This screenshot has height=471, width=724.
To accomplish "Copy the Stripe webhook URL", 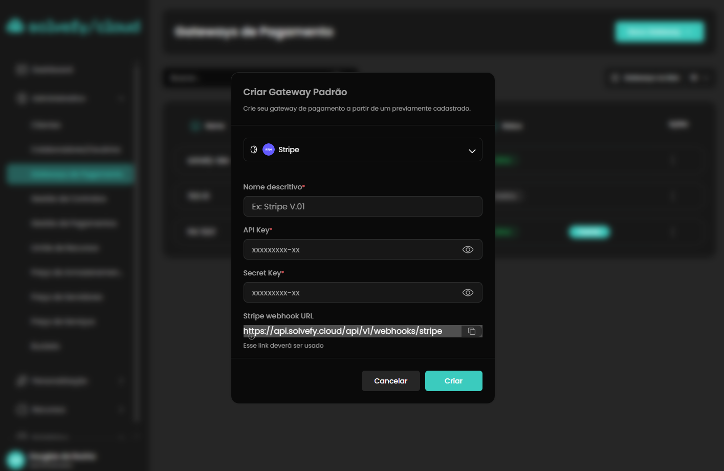I will (472, 331).
